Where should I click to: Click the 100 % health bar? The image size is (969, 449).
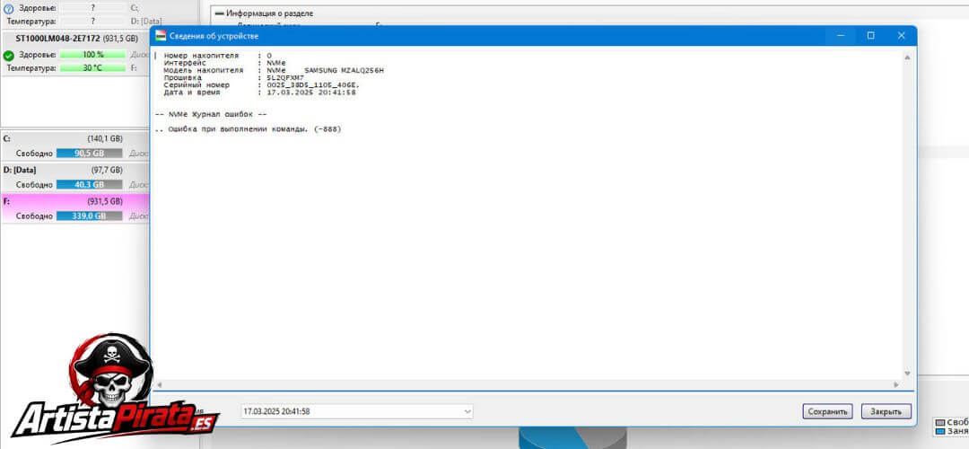point(92,55)
